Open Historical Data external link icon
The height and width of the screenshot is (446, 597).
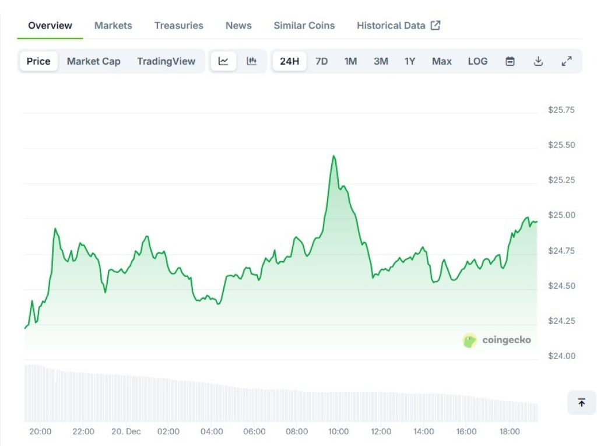pyautogui.click(x=435, y=26)
